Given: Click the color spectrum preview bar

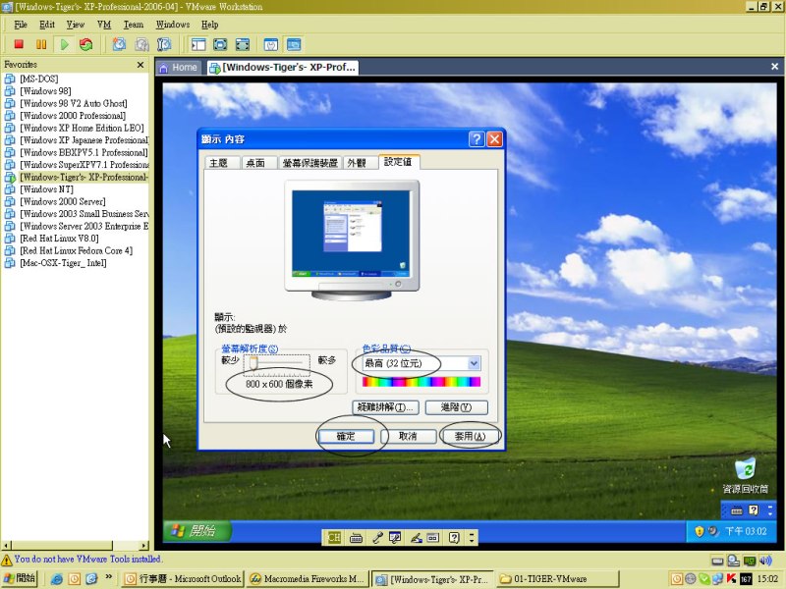Looking at the screenshot, I should pos(421,382).
